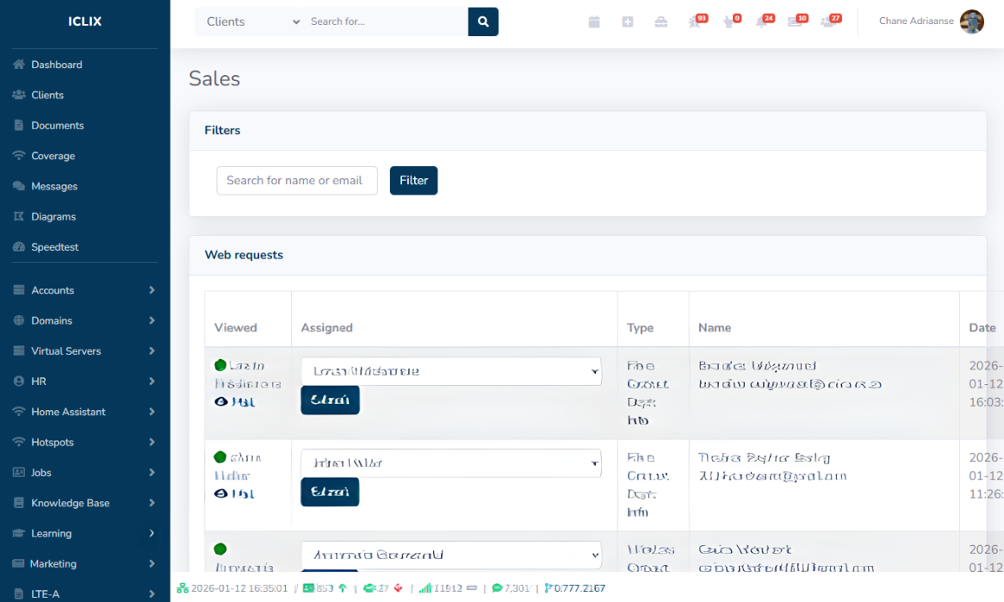Viewport: 1004px width, 602px height.
Task: Focus the Search for name or email field
Action: pos(296,181)
